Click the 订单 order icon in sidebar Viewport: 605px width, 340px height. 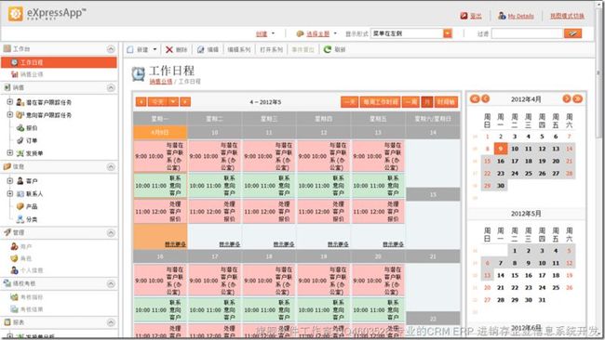tap(20, 140)
